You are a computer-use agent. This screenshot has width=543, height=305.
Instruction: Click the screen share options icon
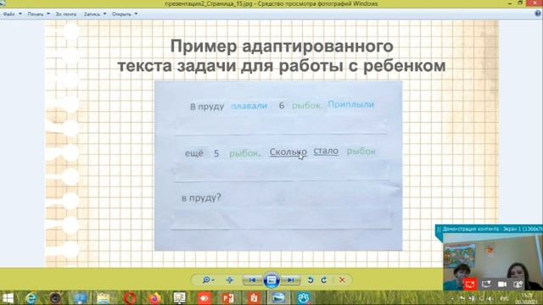[486, 285]
